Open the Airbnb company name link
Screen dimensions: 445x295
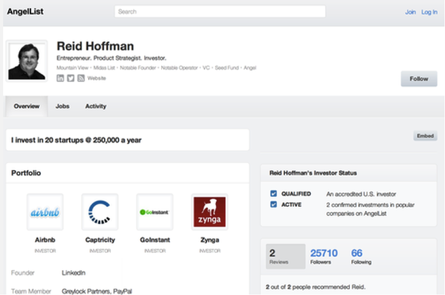45,240
